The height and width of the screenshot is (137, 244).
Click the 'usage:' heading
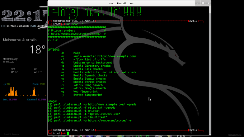click(53, 101)
